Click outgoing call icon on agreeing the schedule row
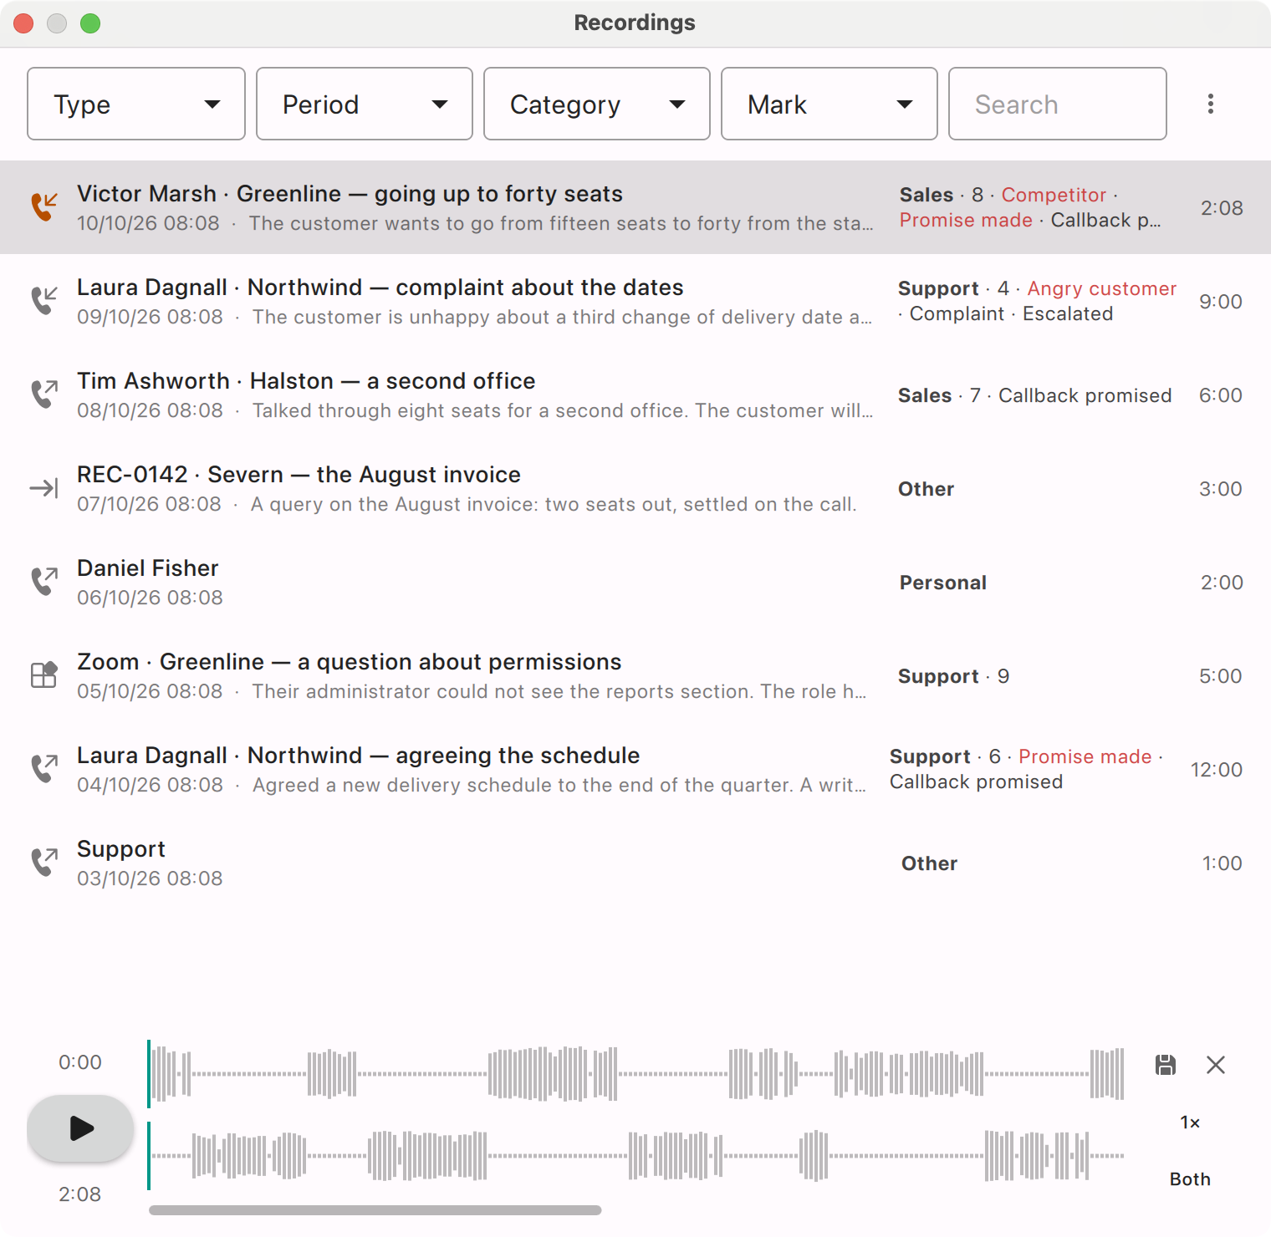1271x1237 pixels. pos(44,768)
